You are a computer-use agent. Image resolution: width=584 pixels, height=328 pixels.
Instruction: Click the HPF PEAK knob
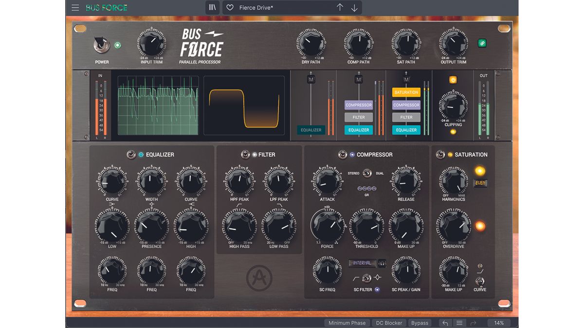point(239,181)
